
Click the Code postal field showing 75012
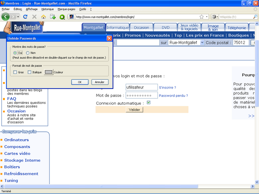coord(241,43)
